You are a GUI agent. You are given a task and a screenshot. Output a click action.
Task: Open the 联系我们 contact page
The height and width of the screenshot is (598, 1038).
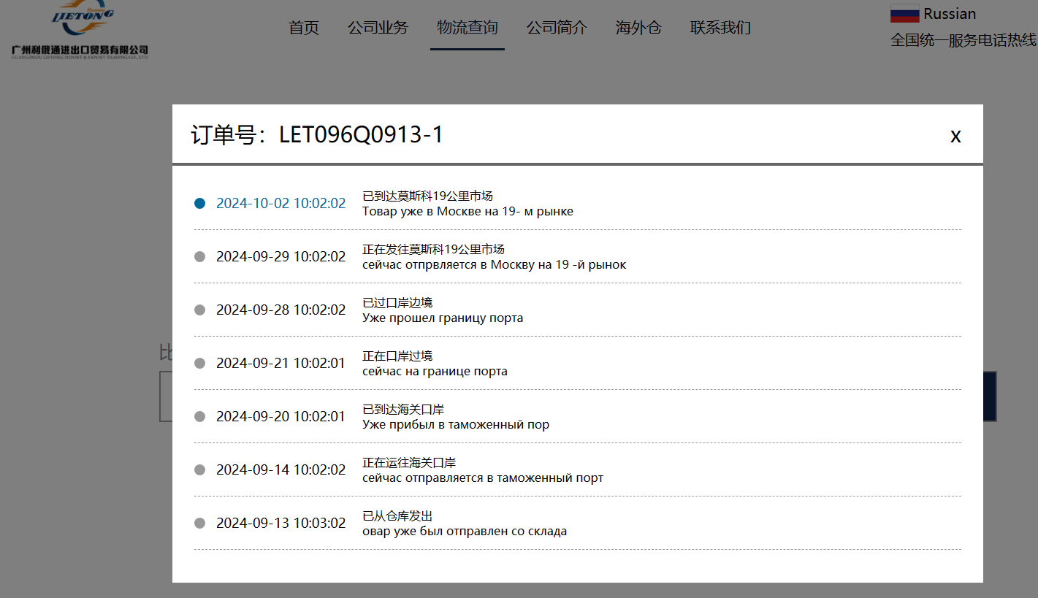pyautogui.click(x=720, y=28)
